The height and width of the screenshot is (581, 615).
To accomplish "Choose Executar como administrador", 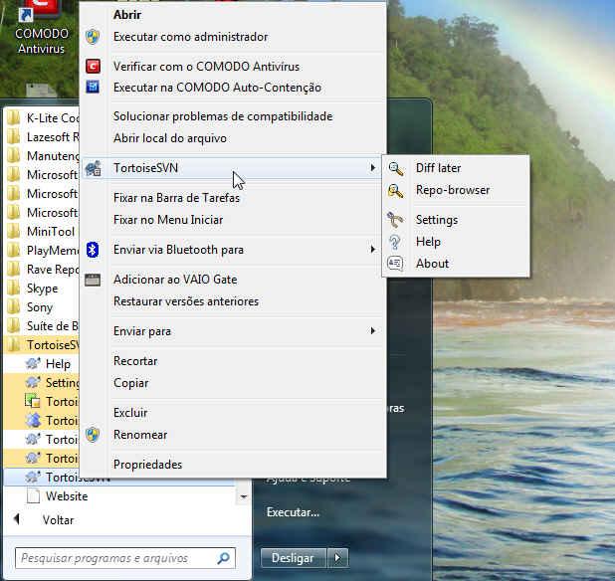I will 233,37.
